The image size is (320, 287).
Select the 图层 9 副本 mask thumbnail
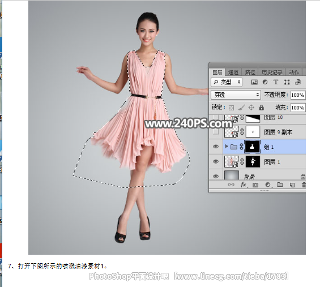click(253, 132)
